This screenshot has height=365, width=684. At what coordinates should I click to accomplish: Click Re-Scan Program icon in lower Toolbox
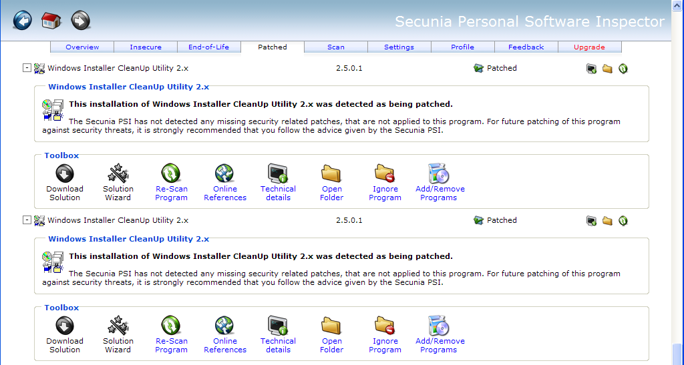[171, 326]
